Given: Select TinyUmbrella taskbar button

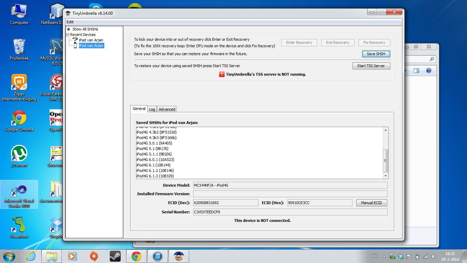Looking at the screenshot, I should click(178, 256).
